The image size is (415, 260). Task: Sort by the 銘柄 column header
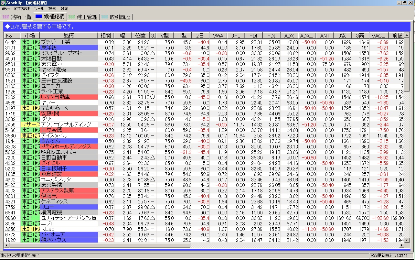click(x=69, y=36)
